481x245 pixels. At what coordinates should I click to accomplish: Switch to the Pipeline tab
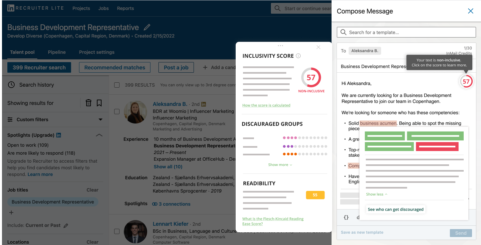tap(57, 52)
